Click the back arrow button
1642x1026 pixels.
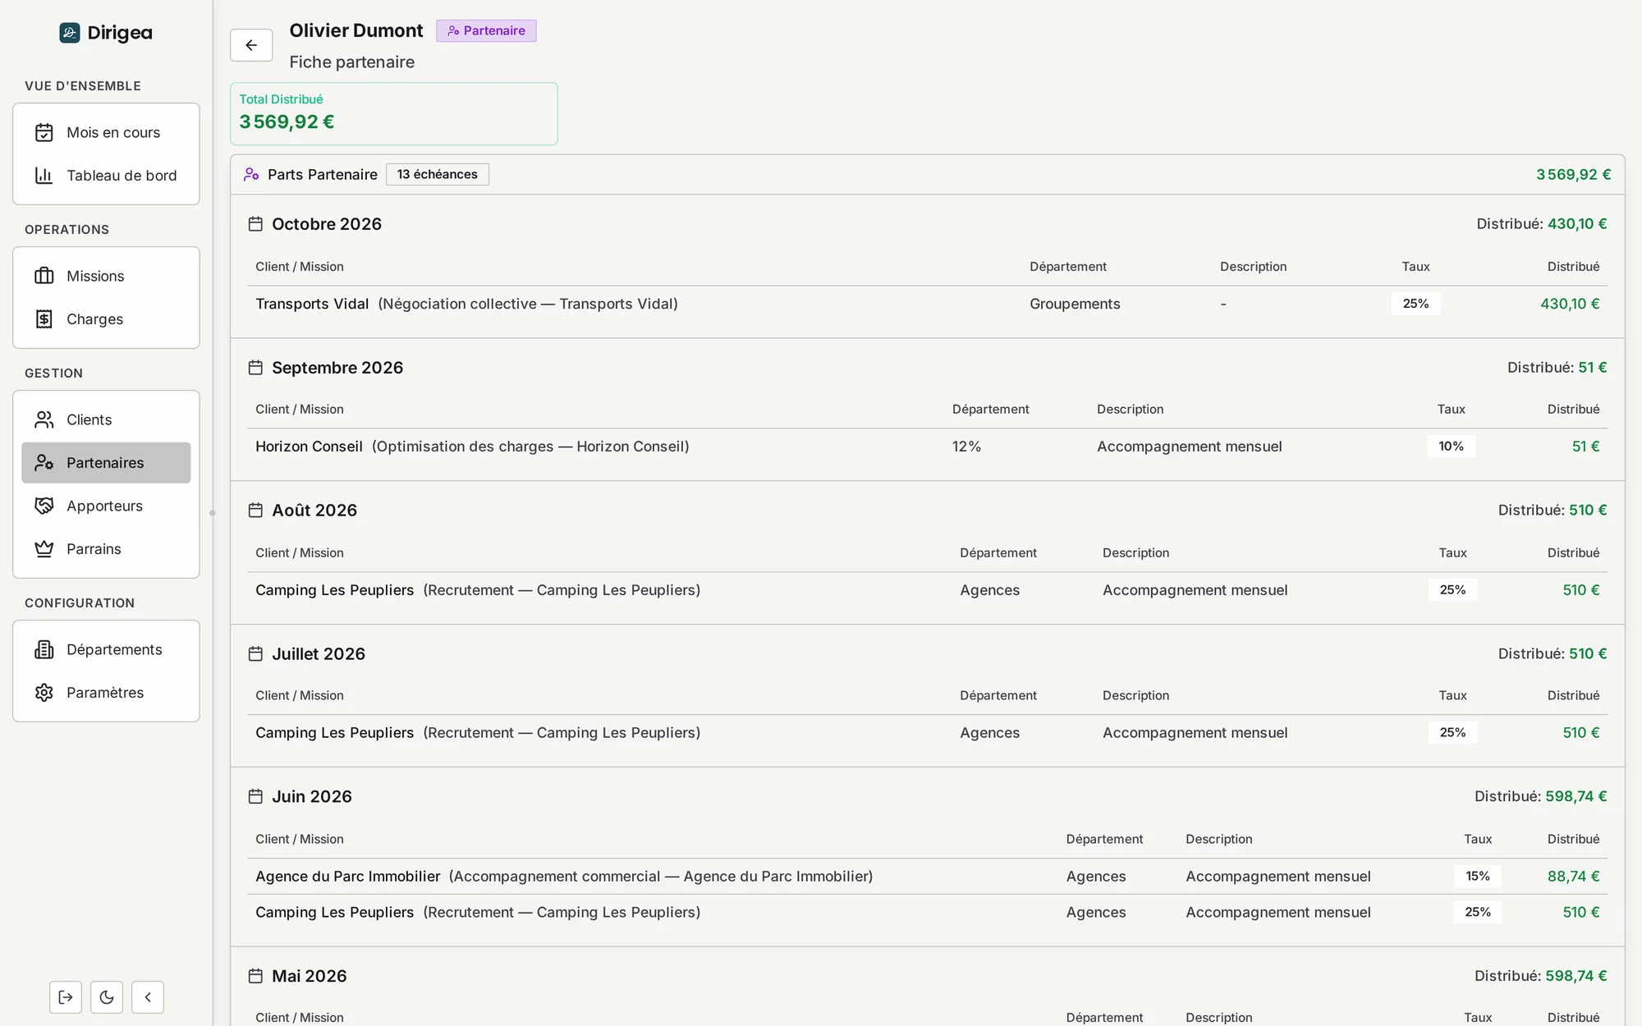251,45
